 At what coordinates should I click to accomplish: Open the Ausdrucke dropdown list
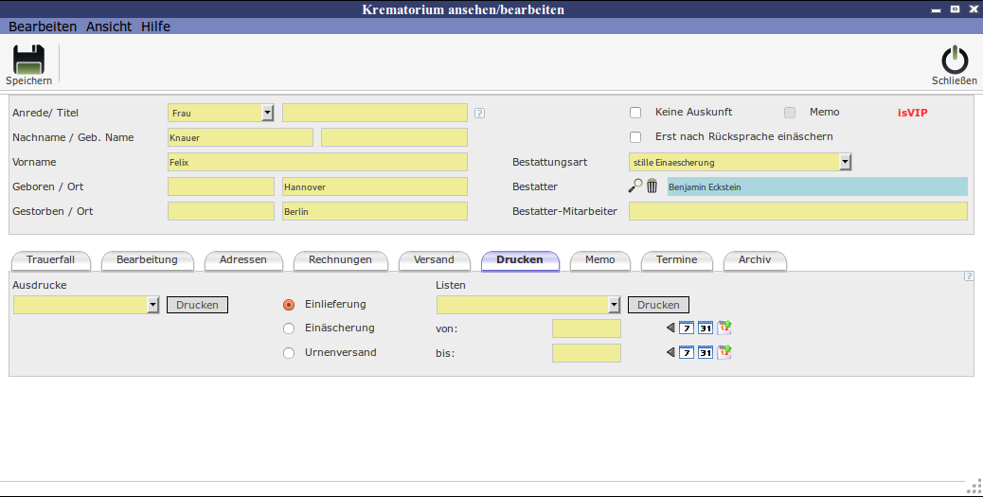tap(153, 305)
